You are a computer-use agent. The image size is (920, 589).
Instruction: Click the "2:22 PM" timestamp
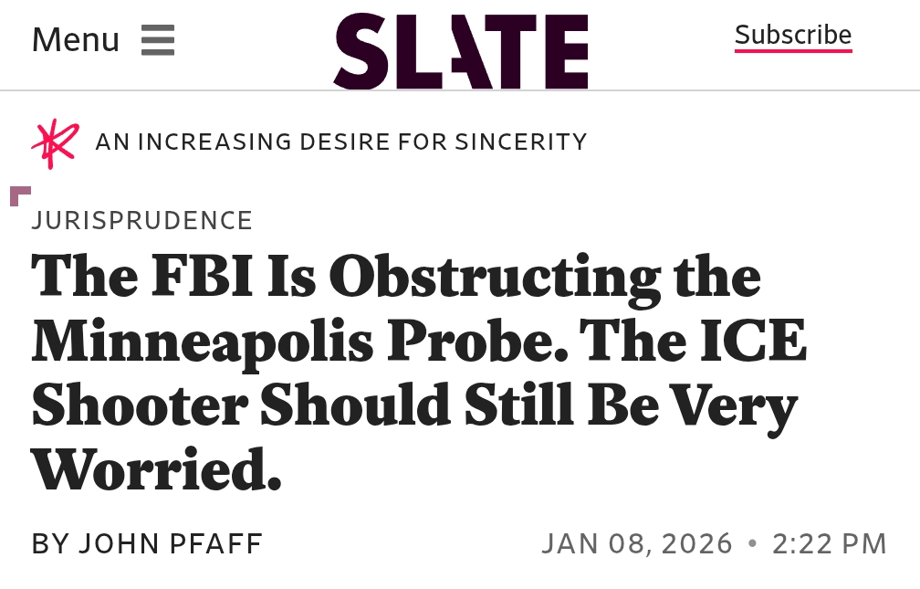829,544
